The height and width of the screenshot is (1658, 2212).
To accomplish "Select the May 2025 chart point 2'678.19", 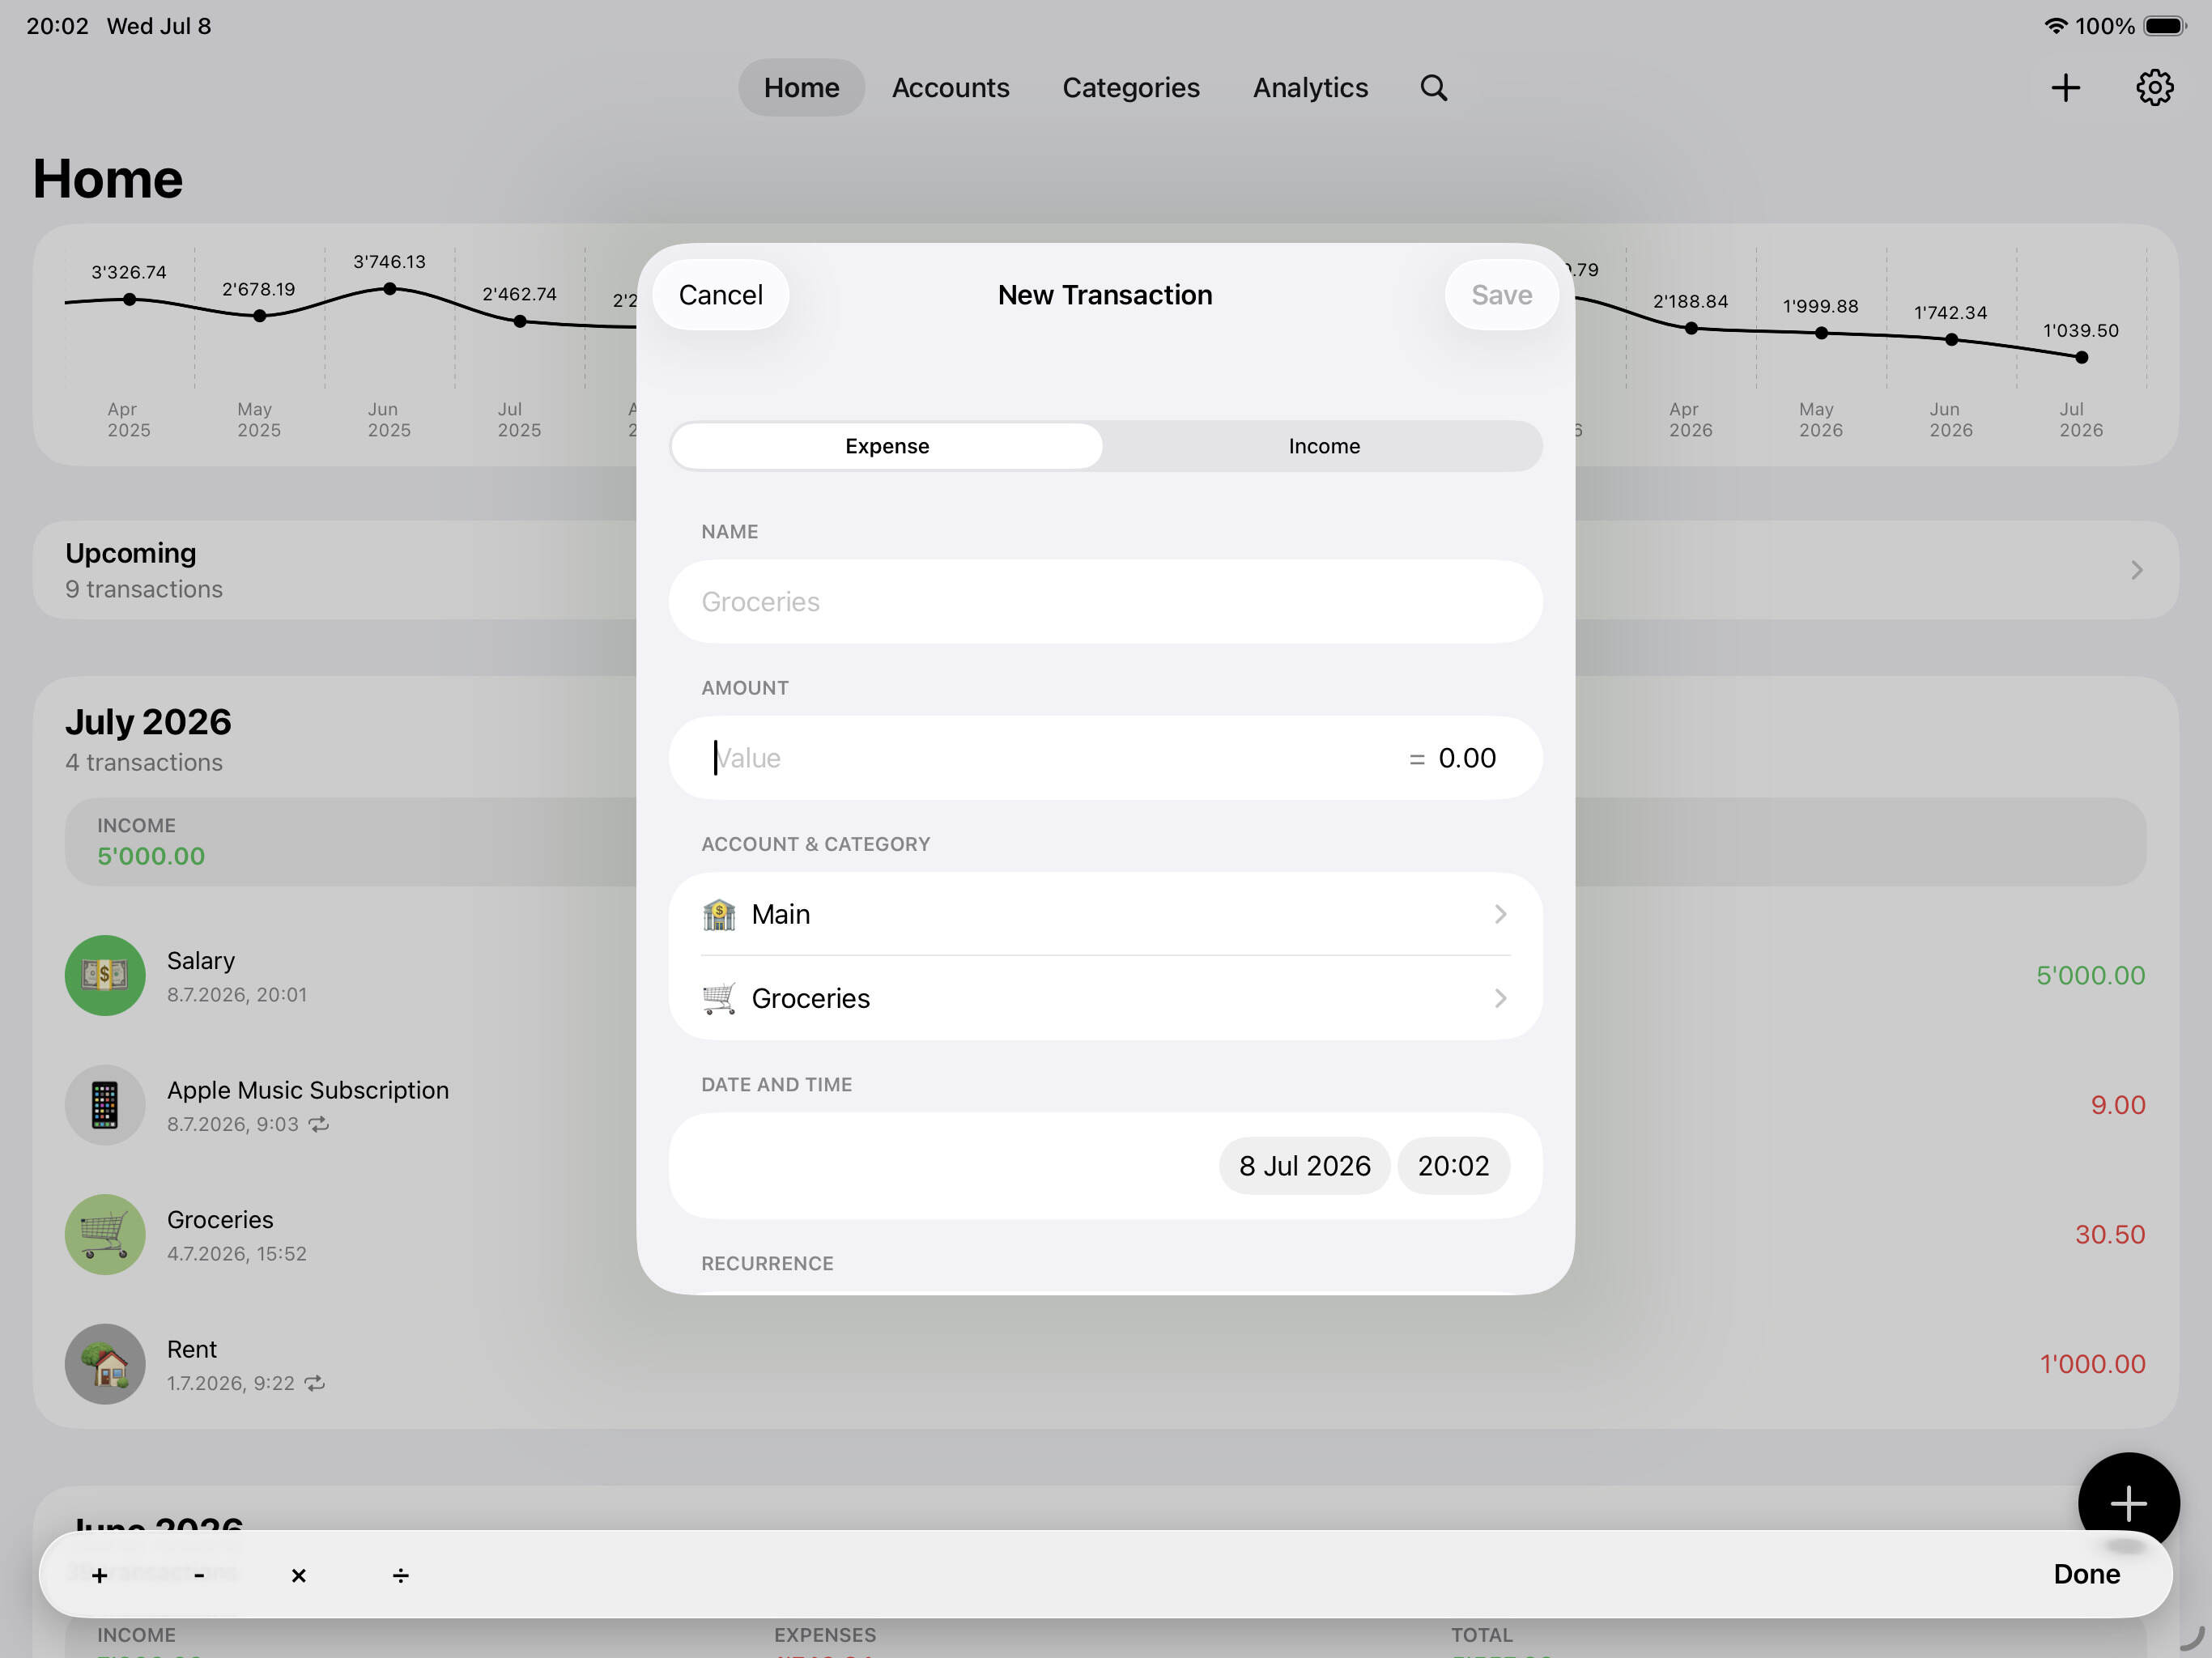I will coord(260,316).
